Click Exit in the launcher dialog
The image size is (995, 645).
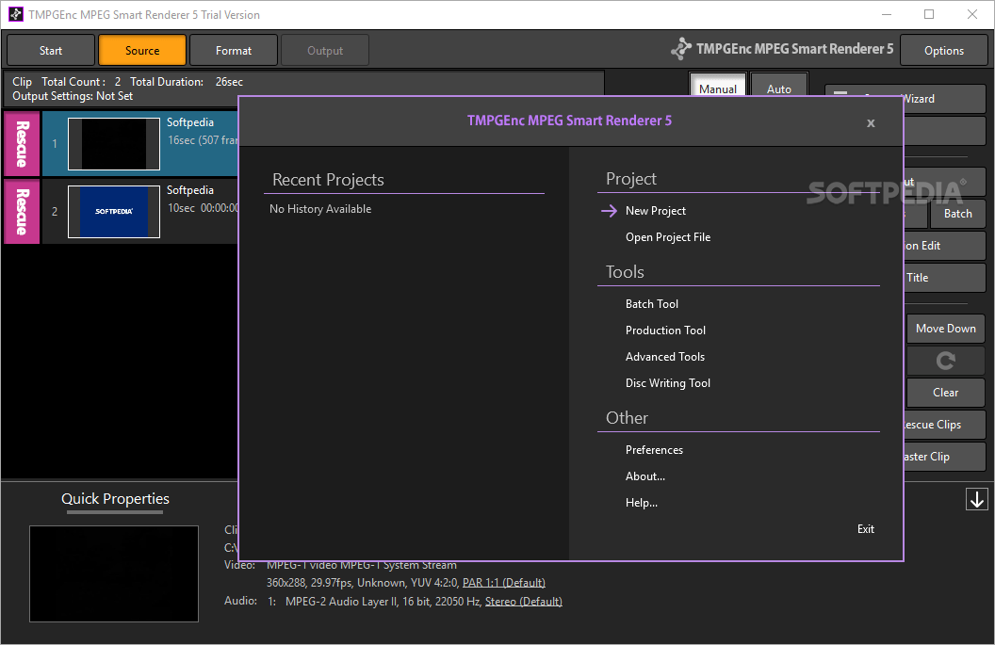pos(866,529)
